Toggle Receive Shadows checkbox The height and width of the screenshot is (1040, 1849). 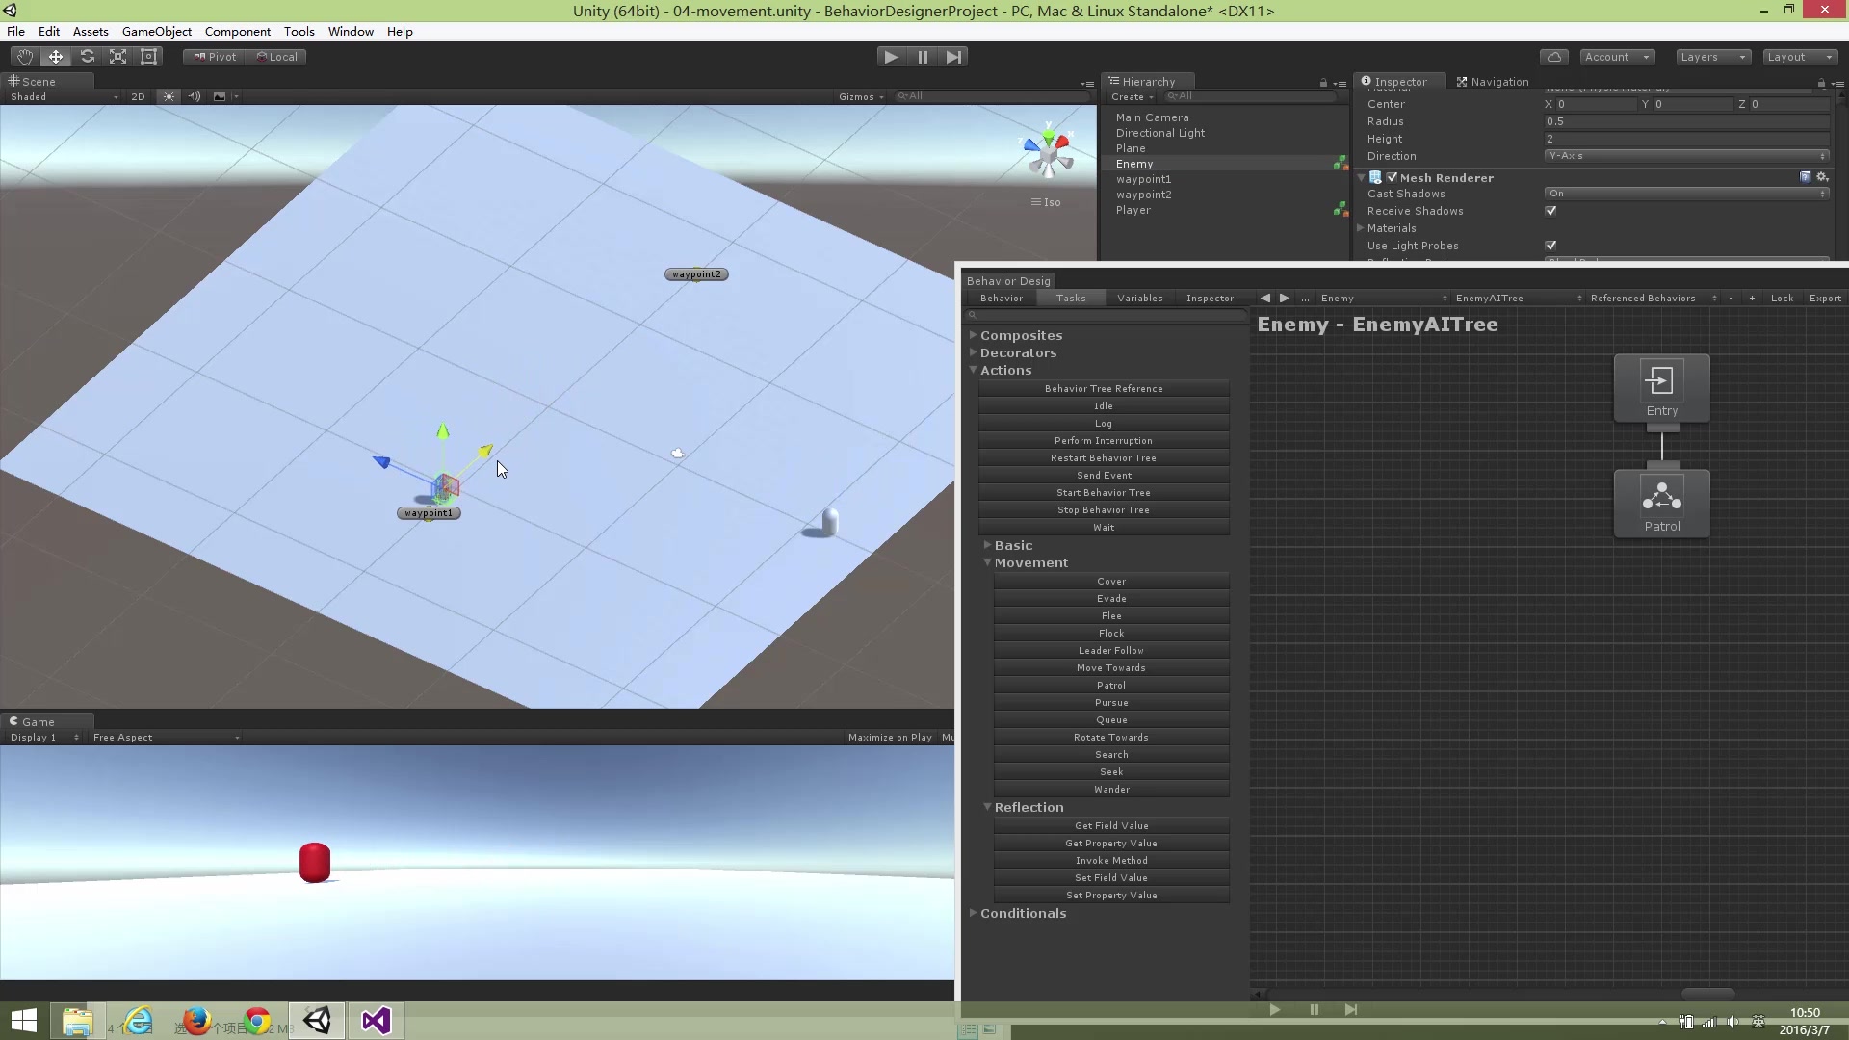1550,211
